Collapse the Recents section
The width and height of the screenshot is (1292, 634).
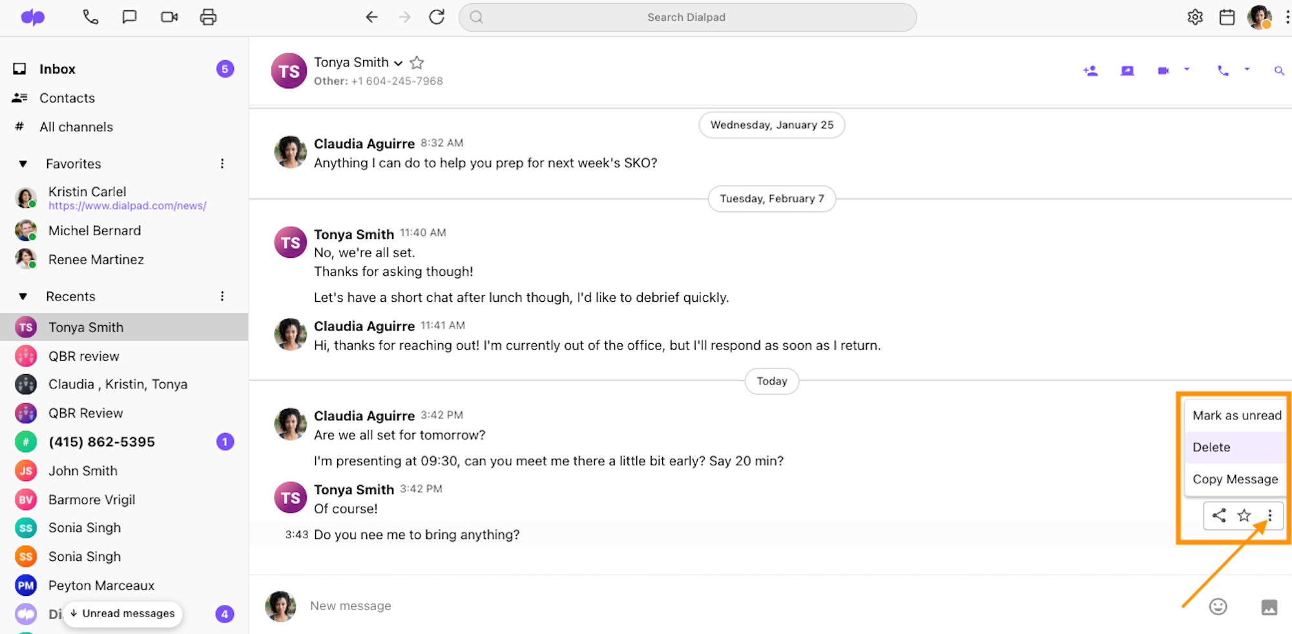click(x=23, y=297)
